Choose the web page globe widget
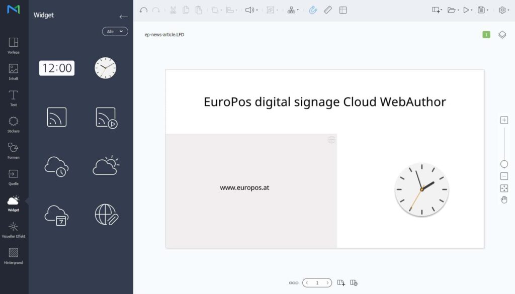This screenshot has width=515, height=294. (107, 215)
